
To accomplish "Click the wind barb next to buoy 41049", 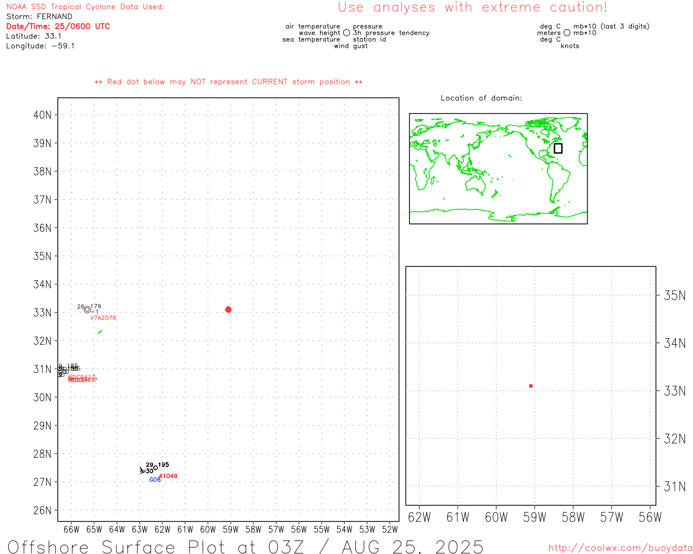I will coord(143,471).
